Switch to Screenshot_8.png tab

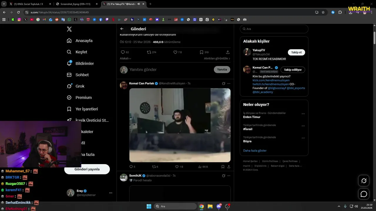[76, 4]
